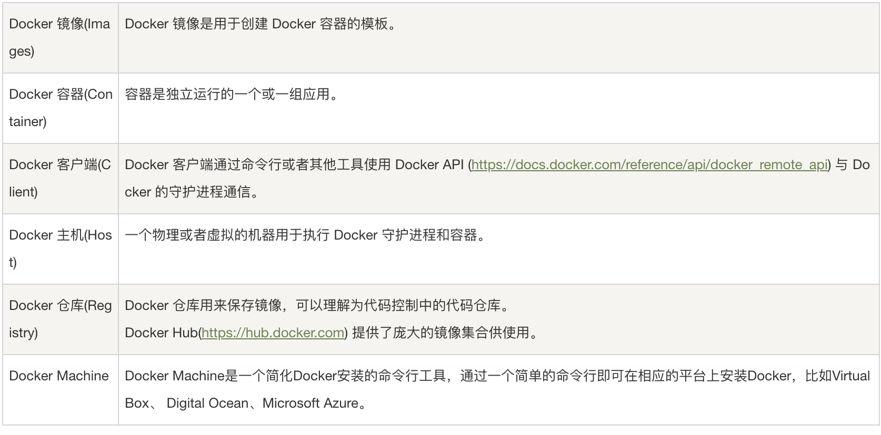Click text '一个物理或者虚拟的机器用于执行 Docker 守护进程和容器。'
881x435 pixels.
[x=306, y=235]
